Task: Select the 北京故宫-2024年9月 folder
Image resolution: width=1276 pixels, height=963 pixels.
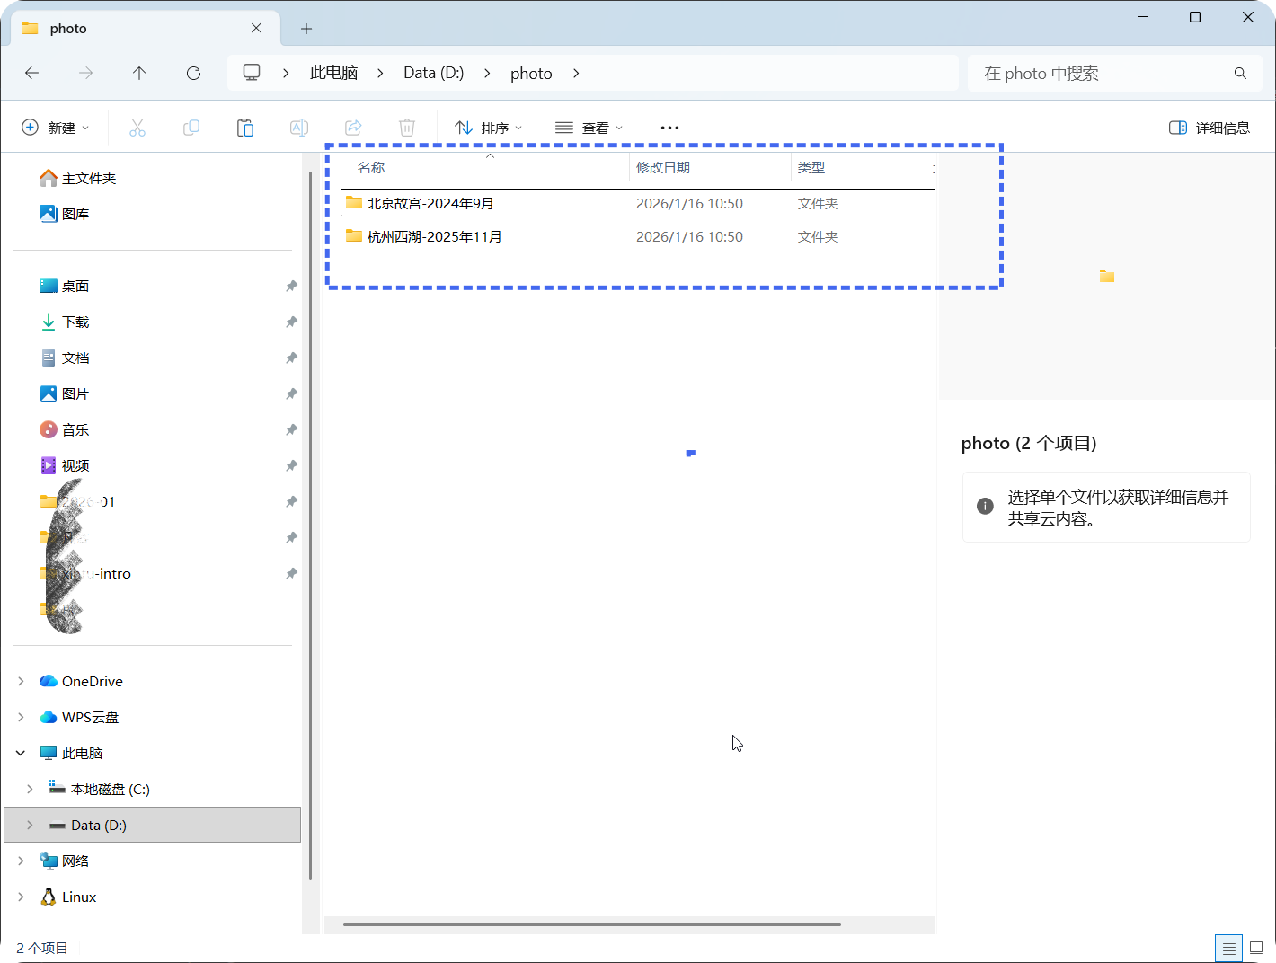Action: [430, 203]
